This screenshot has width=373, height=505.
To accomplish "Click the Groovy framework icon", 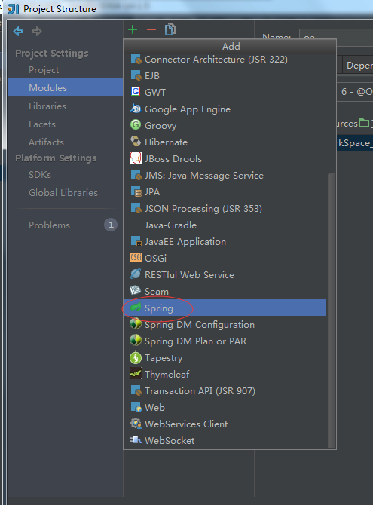I will point(136,125).
